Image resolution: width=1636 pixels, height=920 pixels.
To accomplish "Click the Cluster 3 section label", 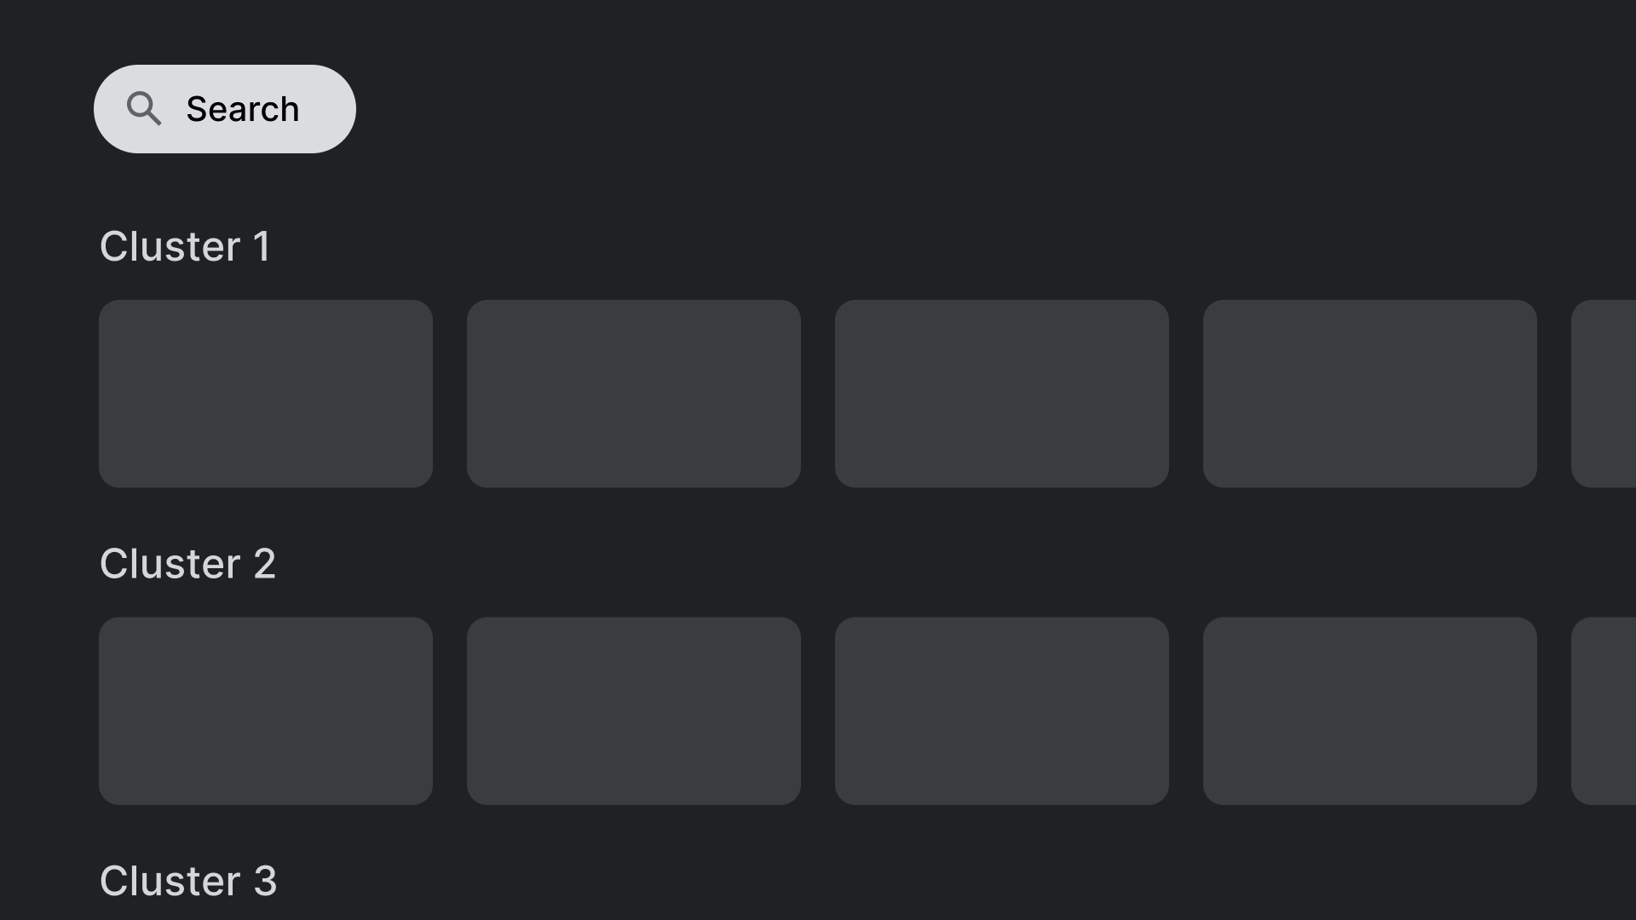I will [187, 882].
